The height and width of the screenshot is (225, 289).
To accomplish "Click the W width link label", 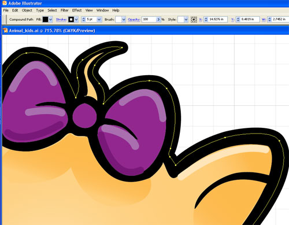I will 264,20.
